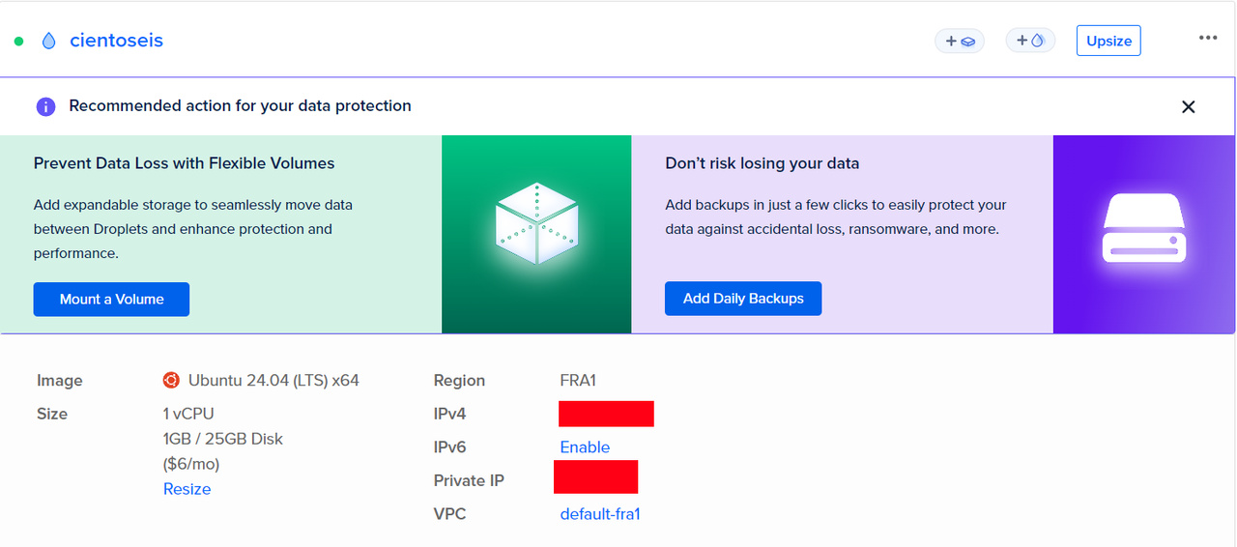Image resolution: width=1237 pixels, height=547 pixels.
Task: Click the purple info icon
Action: point(45,106)
